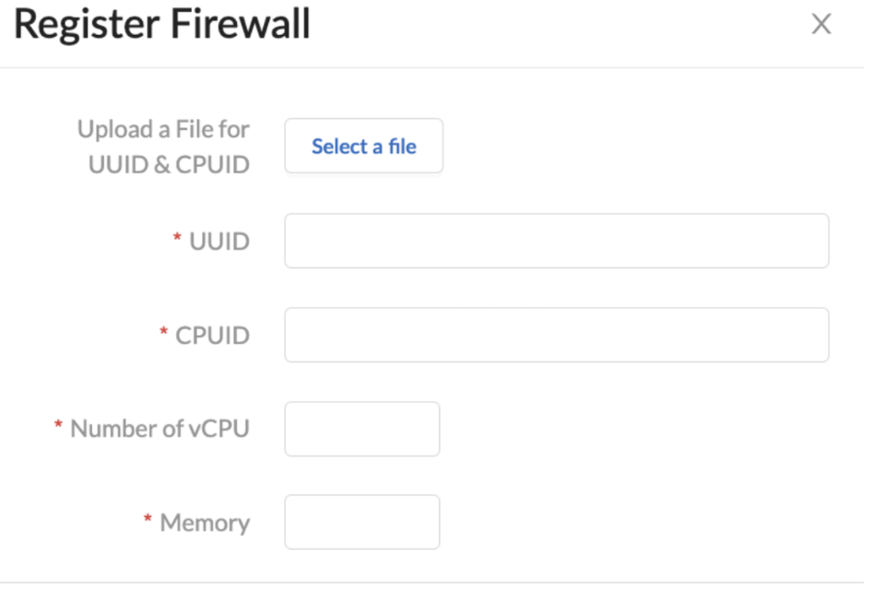Viewport: 887px width, 603px height.
Task: Dismiss the firewall registration form
Action: (821, 24)
